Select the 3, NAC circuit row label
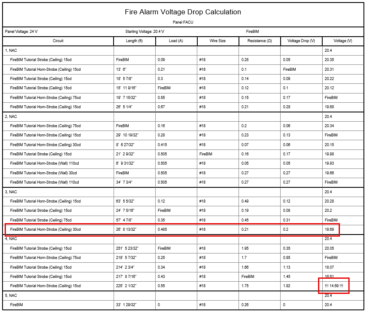This screenshot has width=366, height=312. pos(11,192)
